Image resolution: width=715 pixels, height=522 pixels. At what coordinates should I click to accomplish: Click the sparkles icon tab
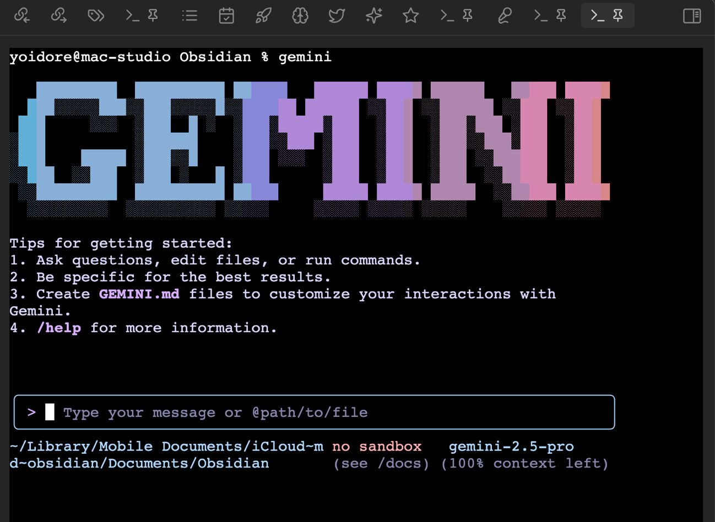tap(373, 15)
